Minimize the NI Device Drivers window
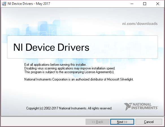This screenshot has height=127, width=165. click(x=132, y=4)
